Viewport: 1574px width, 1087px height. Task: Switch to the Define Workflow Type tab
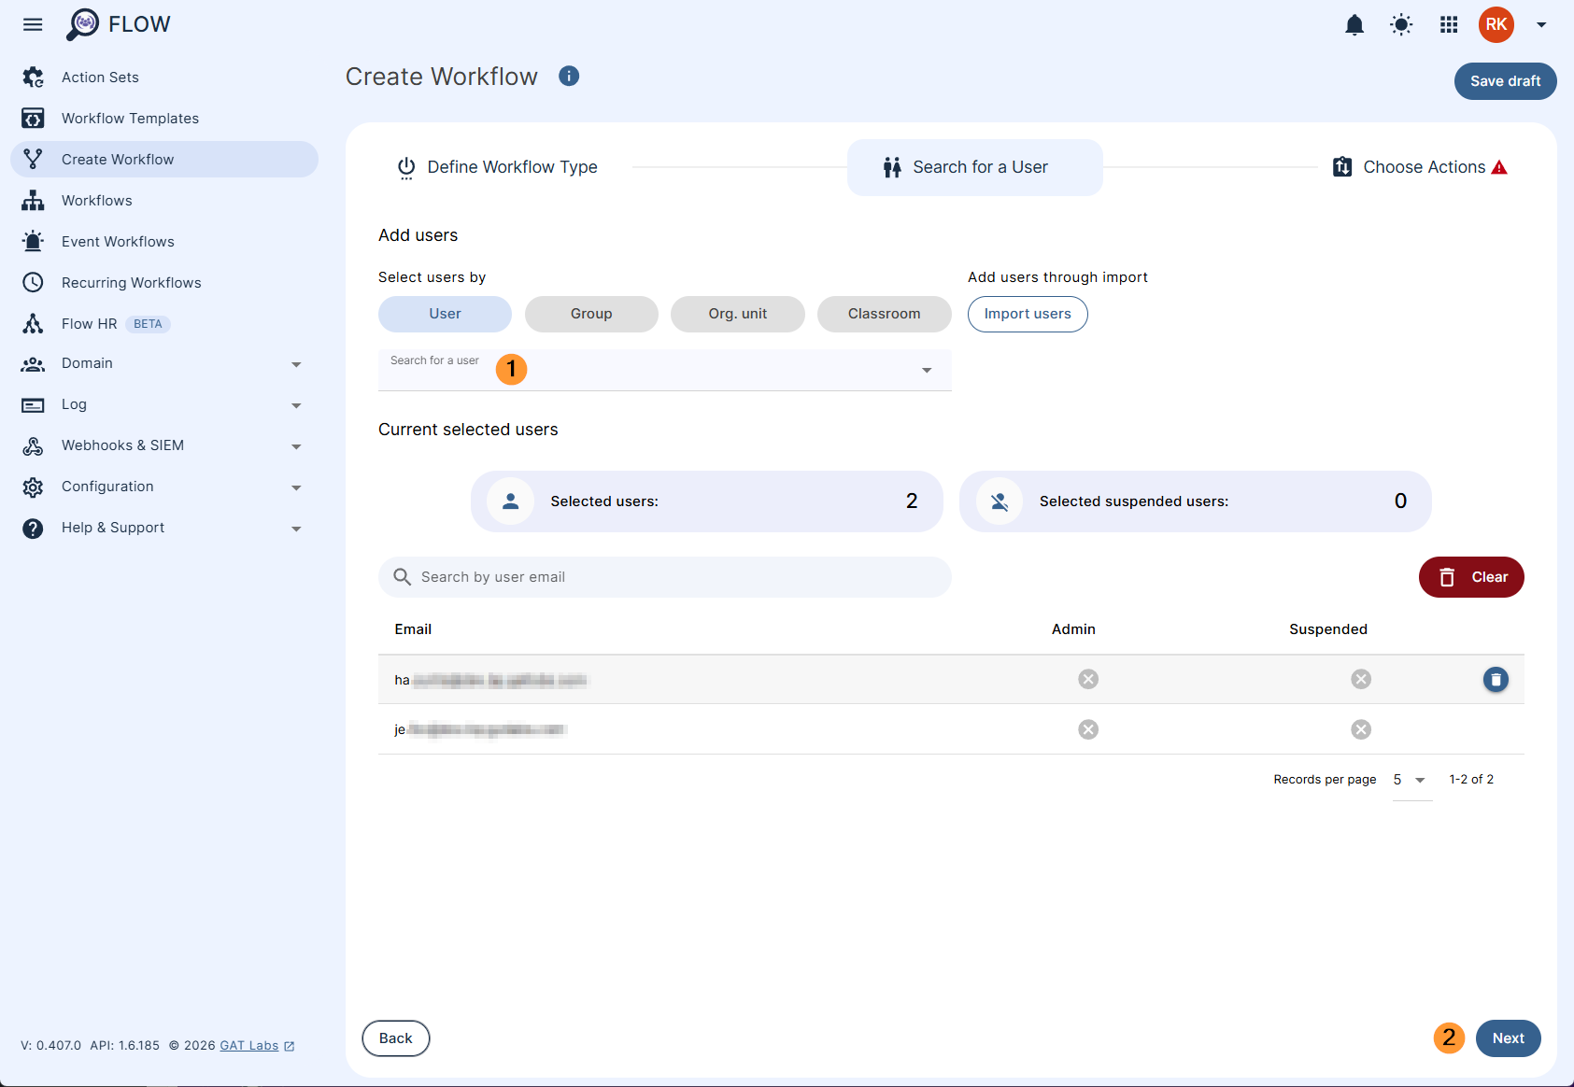click(497, 166)
